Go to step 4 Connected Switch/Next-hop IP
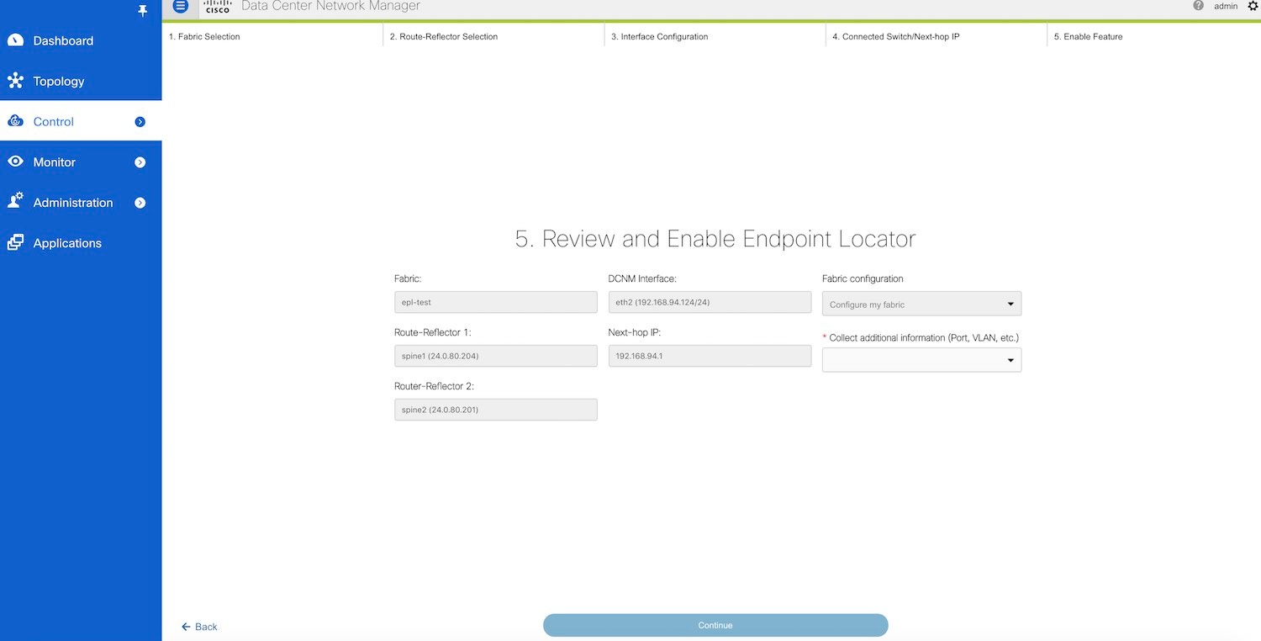 click(896, 36)
